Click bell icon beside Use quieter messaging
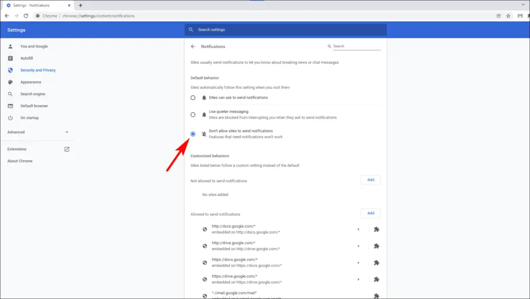530x299 pixels. [x=204, y=115]
